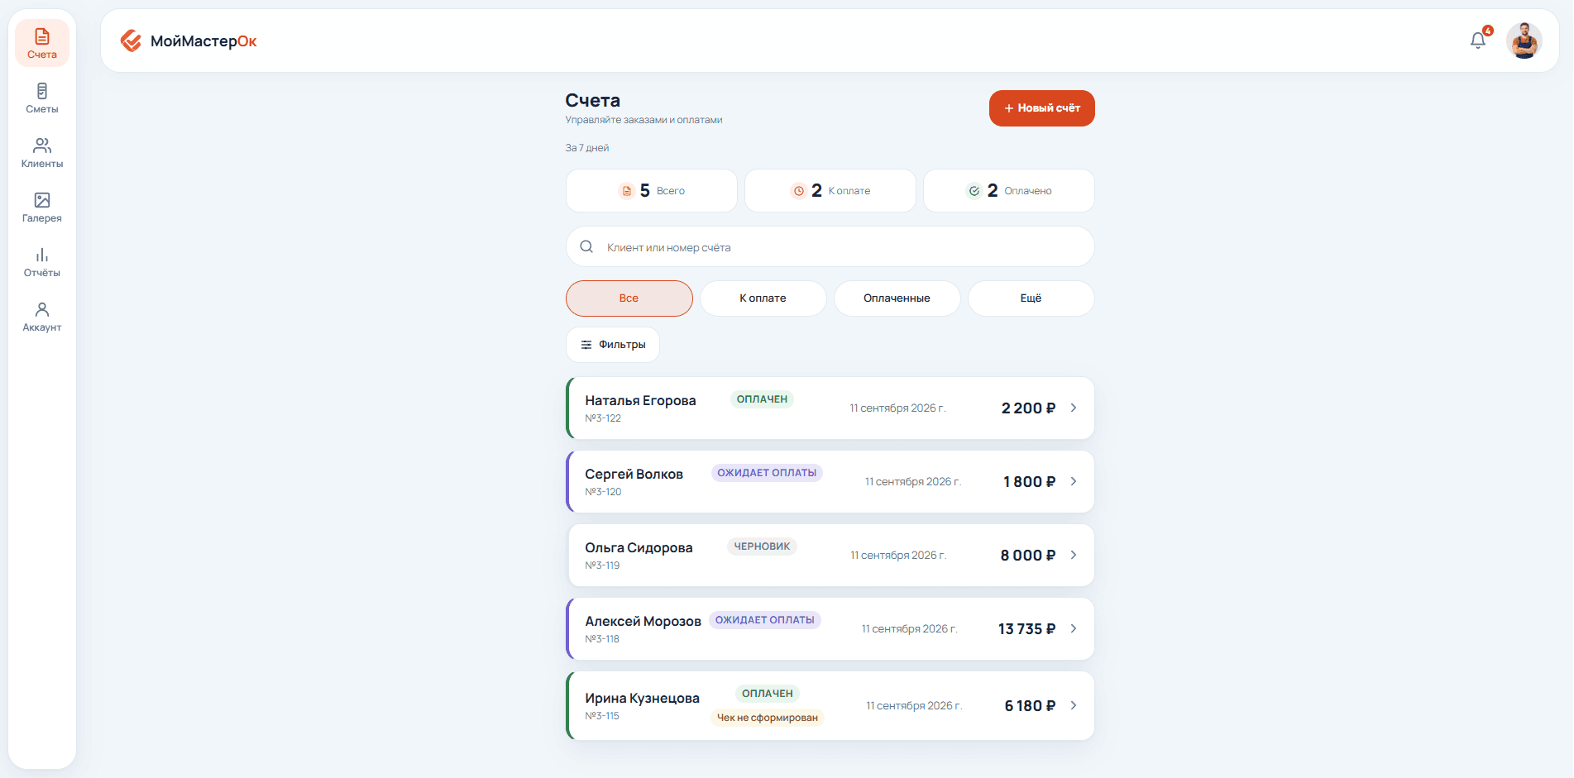This screenshot has width=1574, height=778.
Task: Click the name Ирина Кузнецова
Action: [642, 698]
